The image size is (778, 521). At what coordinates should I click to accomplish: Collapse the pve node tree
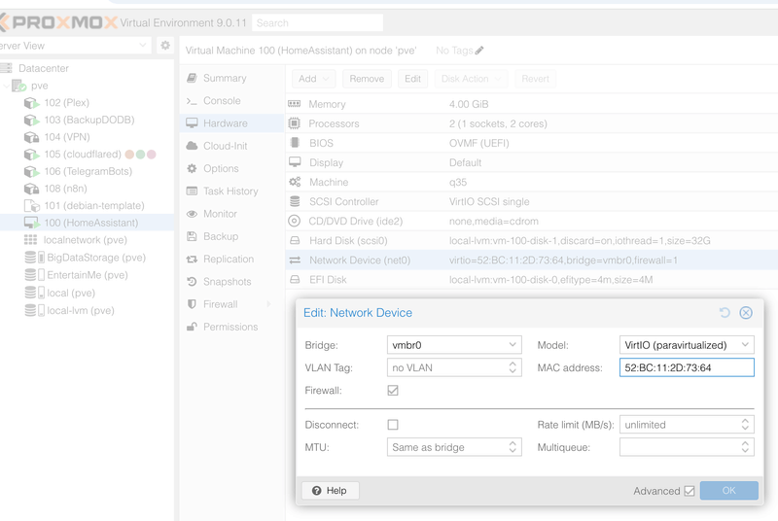pos(6,86)
